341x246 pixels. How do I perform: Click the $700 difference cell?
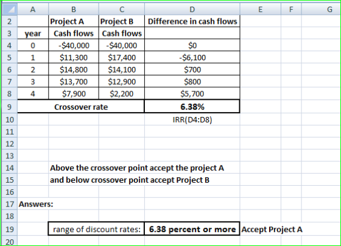click(x=192, y=69)
